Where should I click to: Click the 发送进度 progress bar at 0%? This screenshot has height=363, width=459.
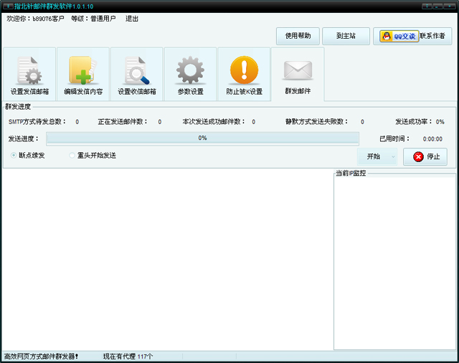pos(202,138)
